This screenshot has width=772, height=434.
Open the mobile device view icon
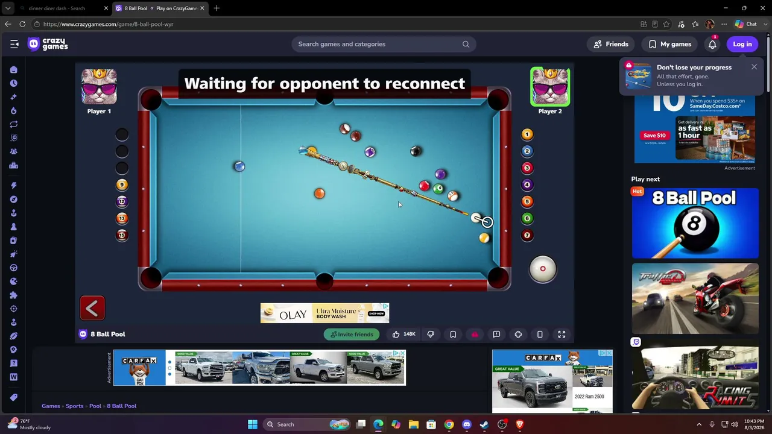pos(540,334)
